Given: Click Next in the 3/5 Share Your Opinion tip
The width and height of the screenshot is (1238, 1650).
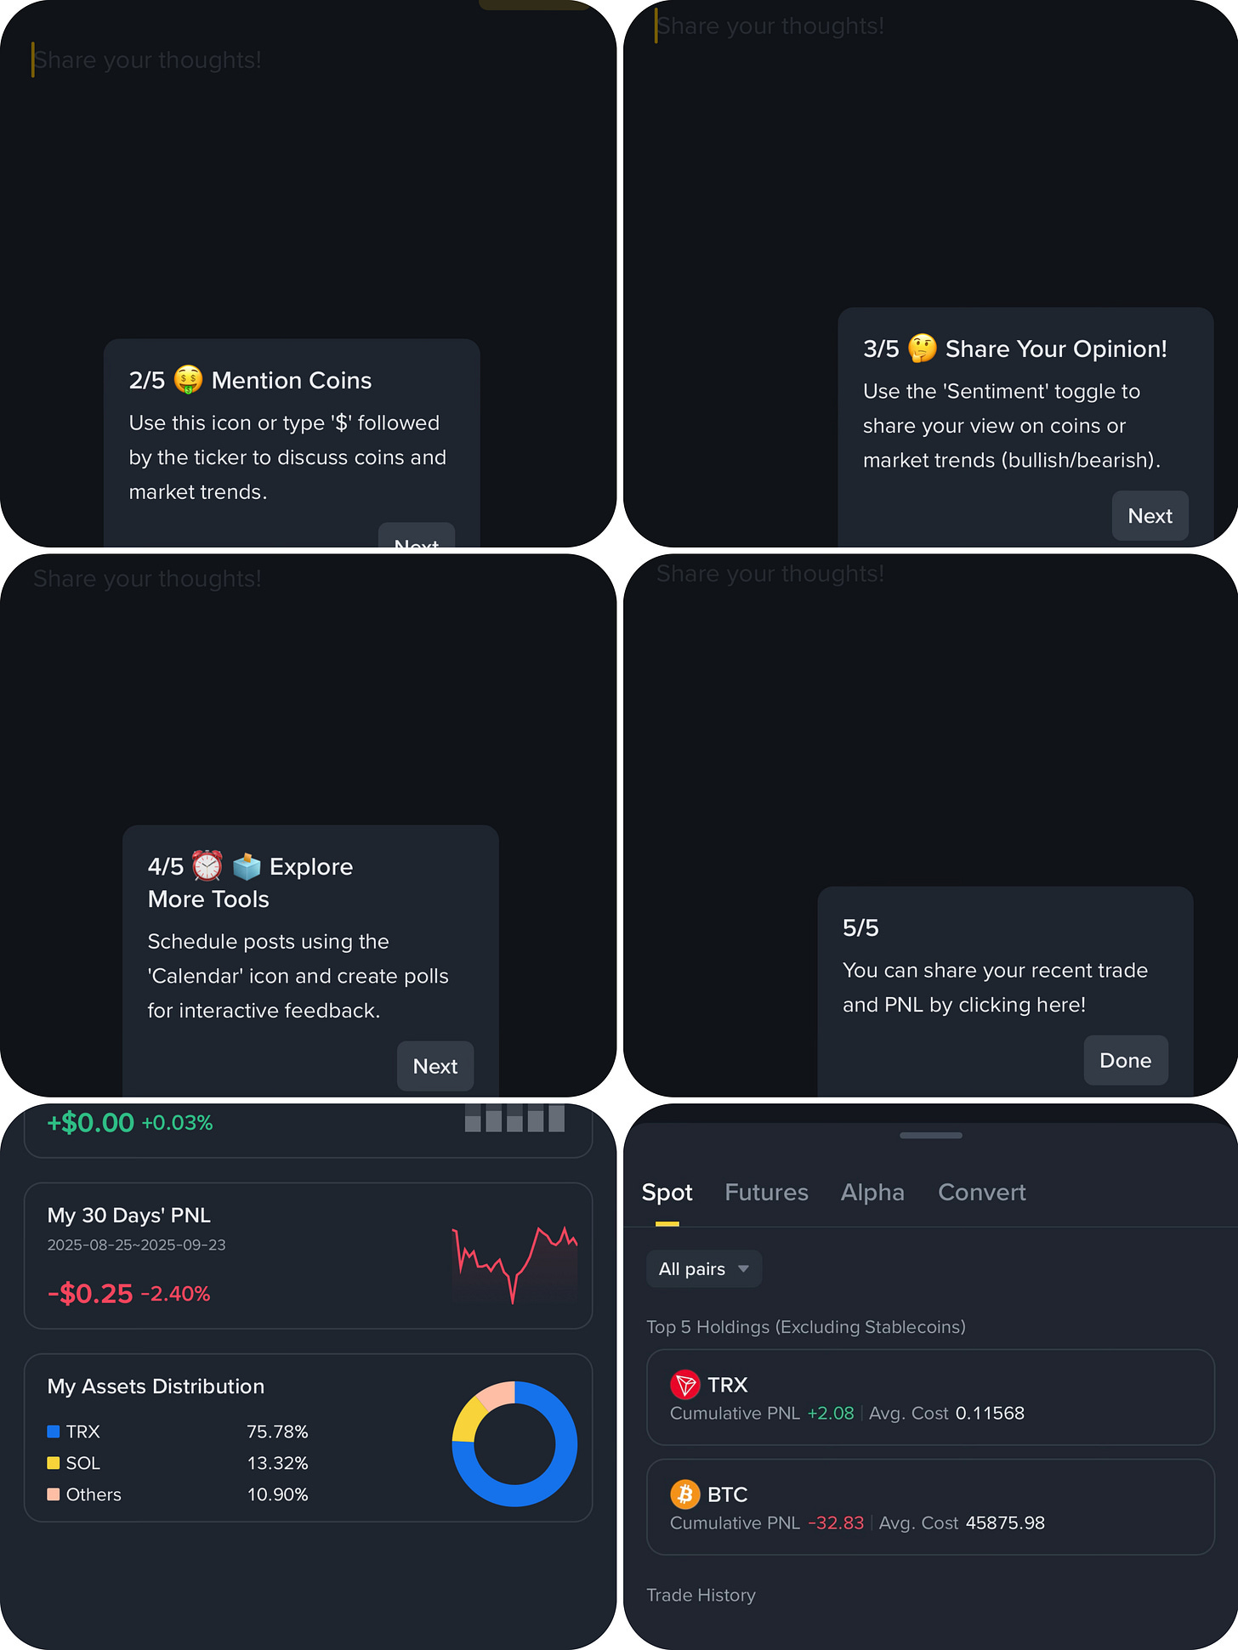Looking at the screenshot, I should click(x=1150, y=516).
